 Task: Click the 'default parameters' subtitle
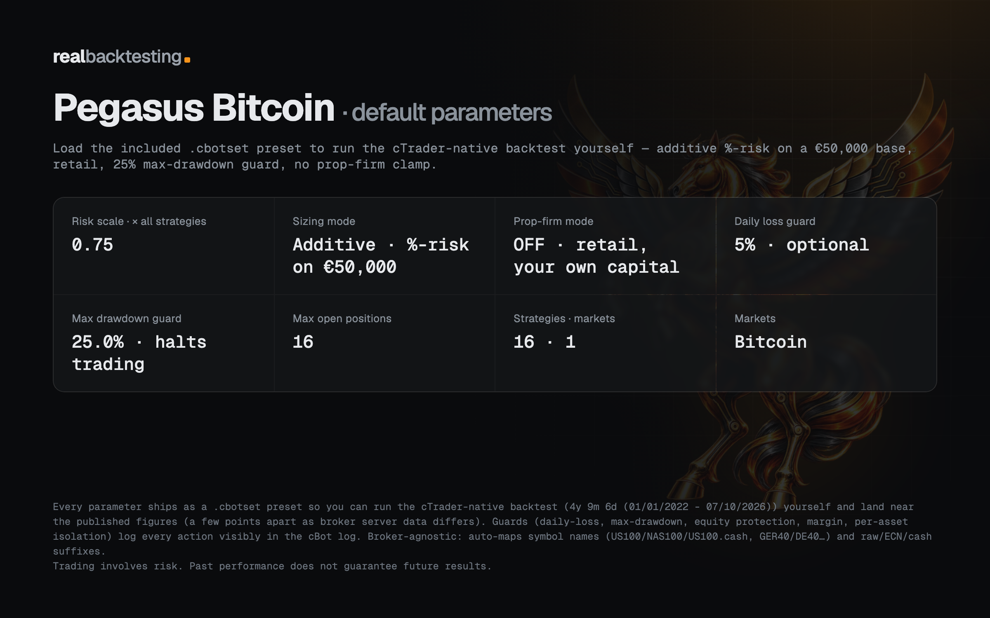click(452, 112)
